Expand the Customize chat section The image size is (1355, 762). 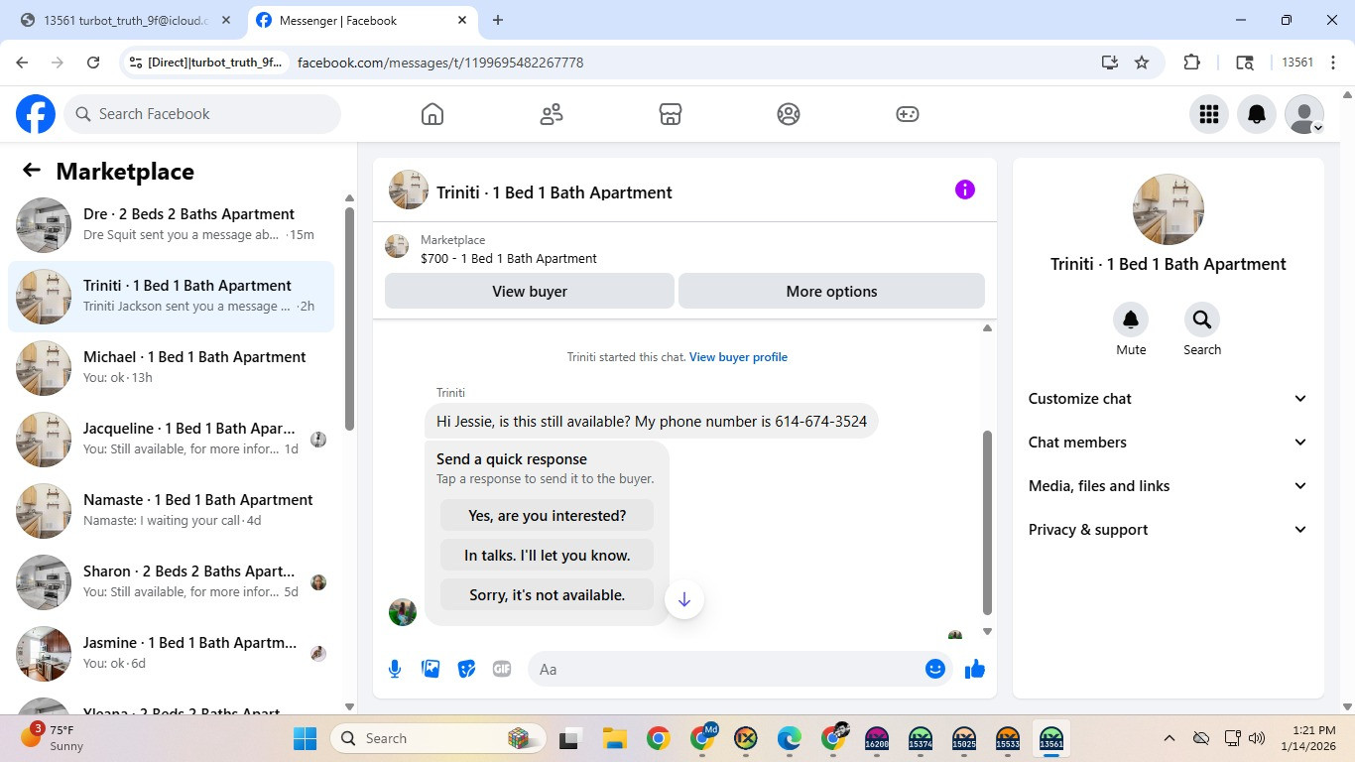pyautogui.click(x=1169, y=399)
